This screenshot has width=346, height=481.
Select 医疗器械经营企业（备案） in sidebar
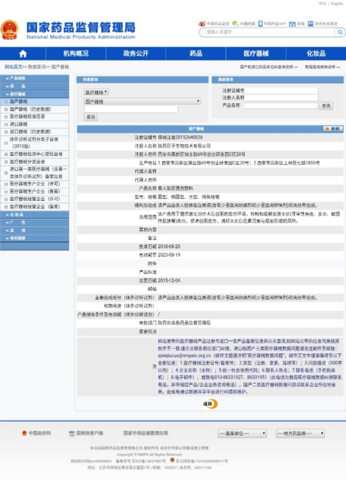pos(34,207)
